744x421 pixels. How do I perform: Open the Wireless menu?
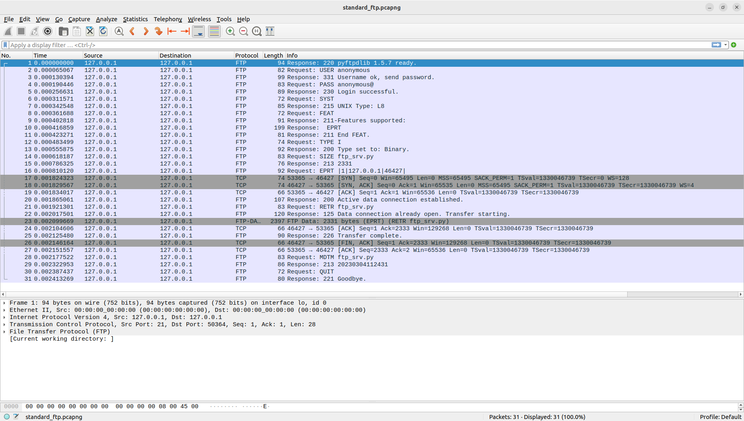[199, 19]
